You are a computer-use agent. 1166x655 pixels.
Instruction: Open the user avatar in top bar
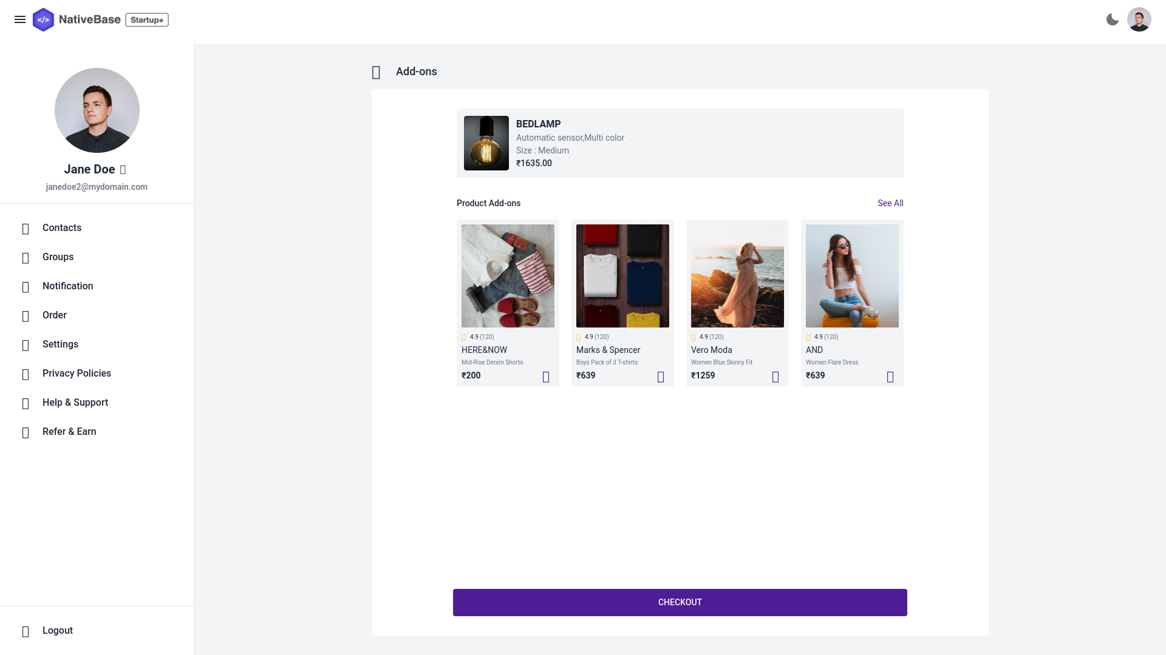pos(1139,19)
